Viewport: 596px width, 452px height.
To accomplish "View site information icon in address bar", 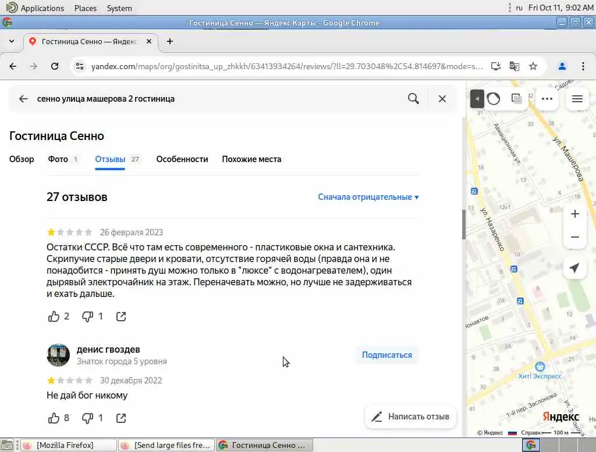I will point(79,66).
